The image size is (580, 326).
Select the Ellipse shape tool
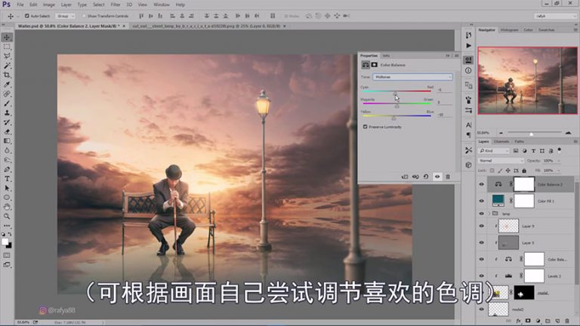point(7,198)
